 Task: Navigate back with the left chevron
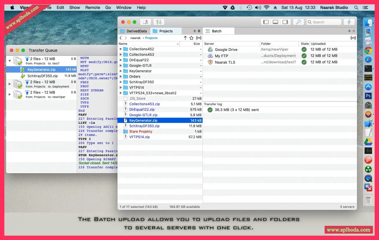point(121,38)
